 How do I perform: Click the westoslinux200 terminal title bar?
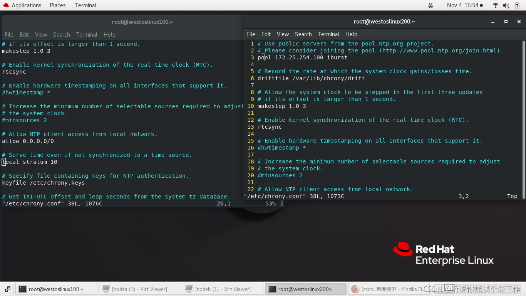(x=384, y=22)
